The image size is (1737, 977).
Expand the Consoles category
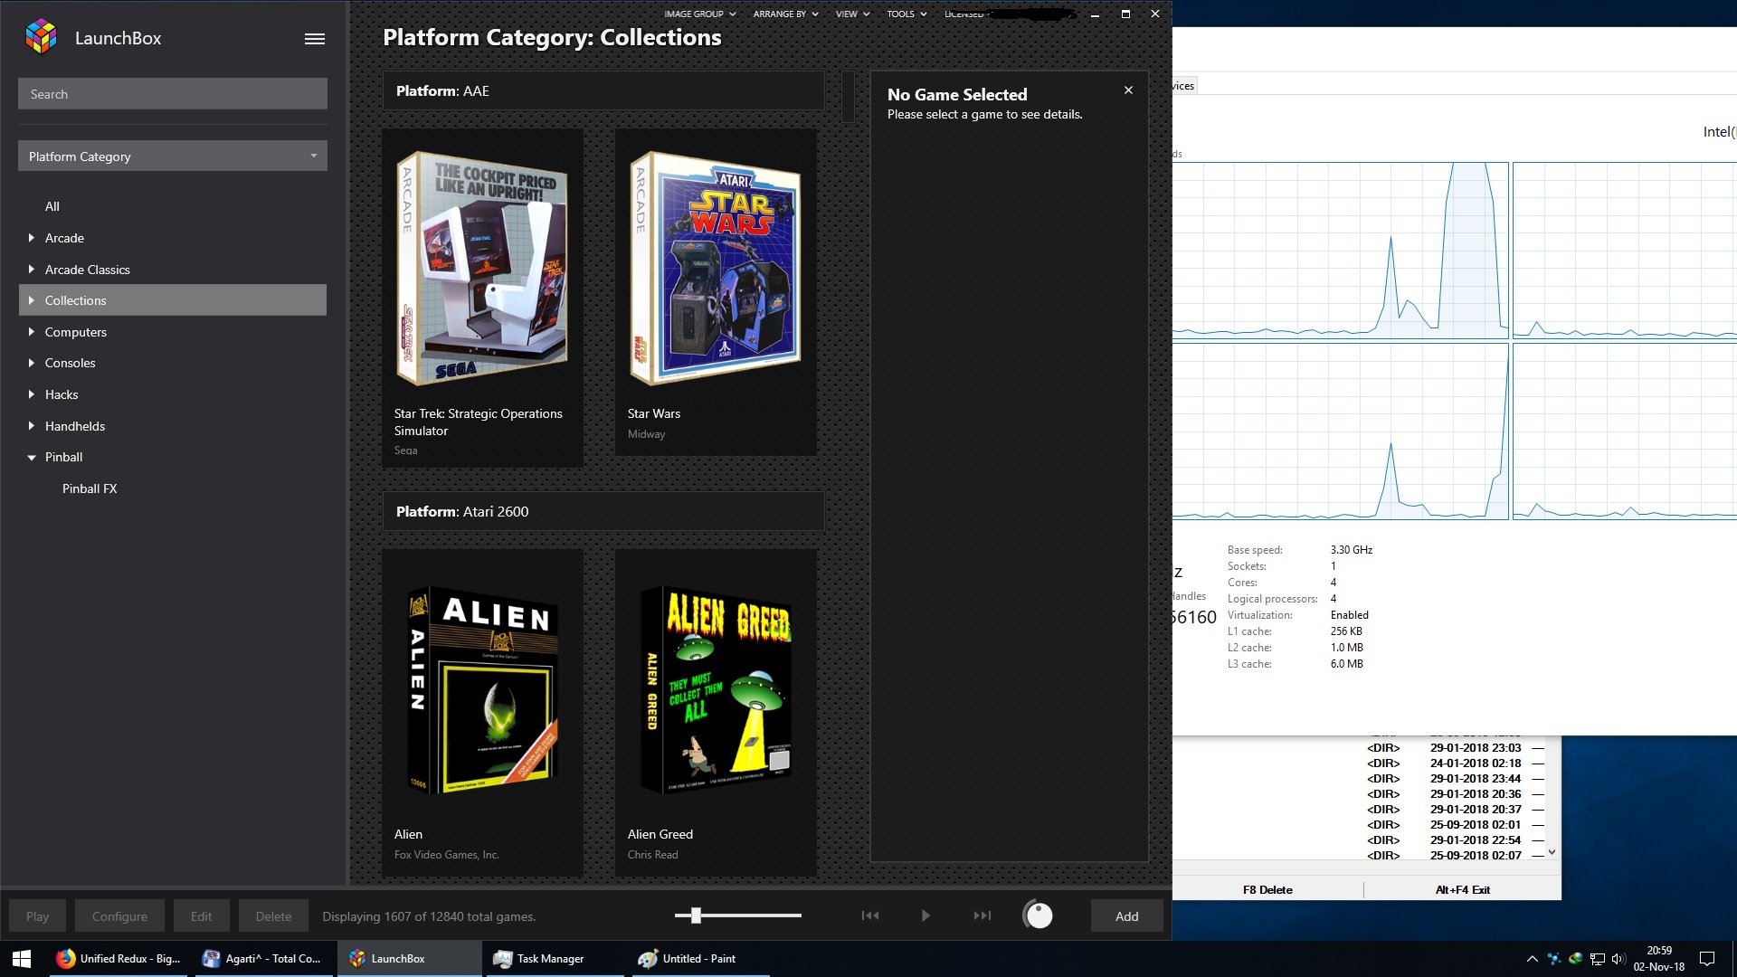coord(32,363)
